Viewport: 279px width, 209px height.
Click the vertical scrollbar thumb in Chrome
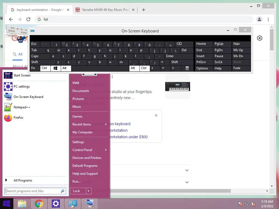(272, 40)
